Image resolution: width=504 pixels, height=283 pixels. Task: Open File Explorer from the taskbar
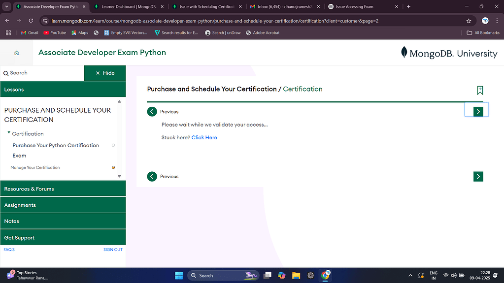click(296, 276)
